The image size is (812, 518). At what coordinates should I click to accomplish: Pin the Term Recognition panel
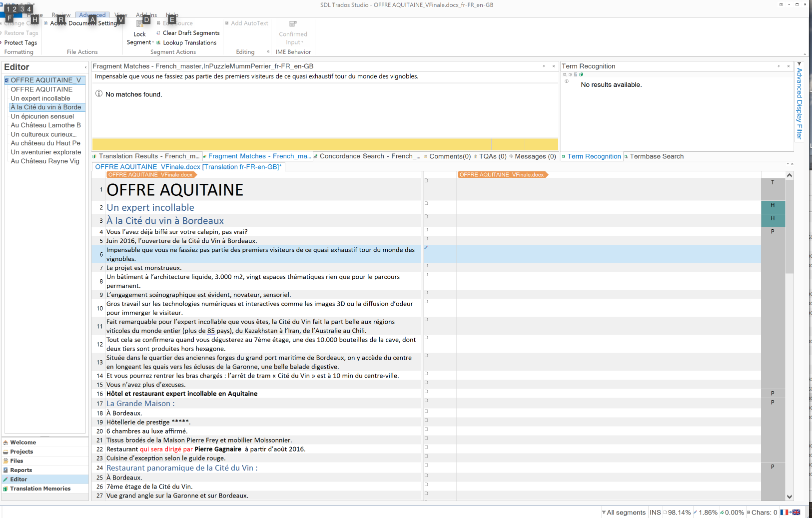779,66
